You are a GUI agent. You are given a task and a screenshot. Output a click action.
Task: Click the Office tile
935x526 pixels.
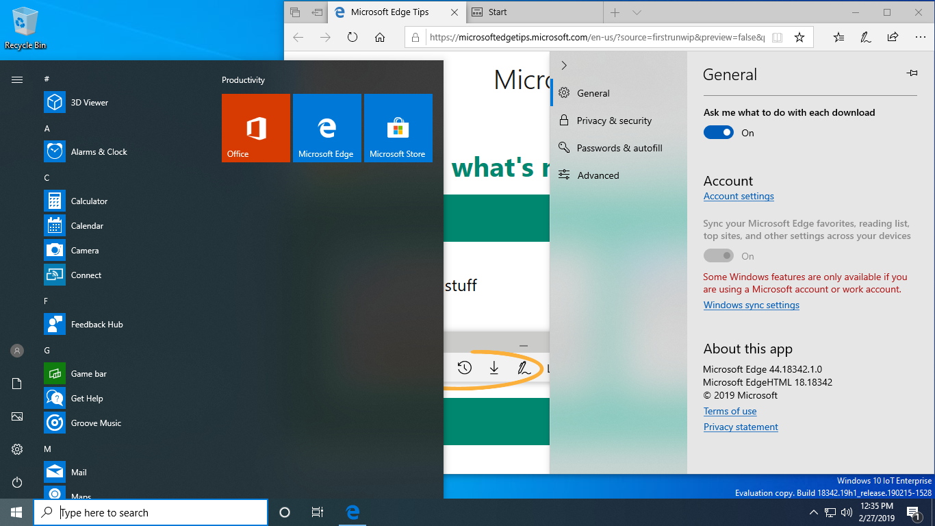click(256, 128)
